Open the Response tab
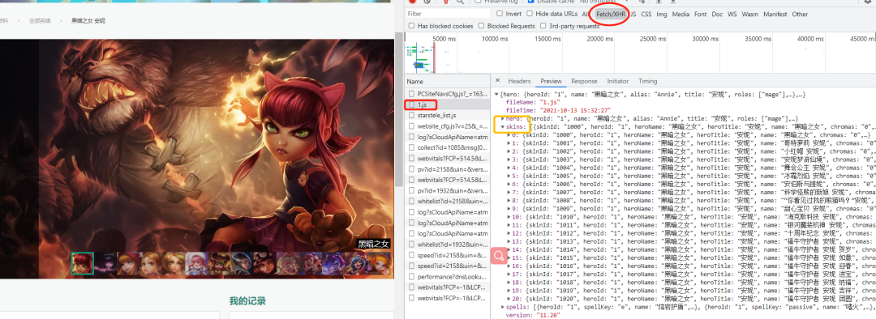The width and height of the screenshot is (876, 319). (x=584, y=81)
